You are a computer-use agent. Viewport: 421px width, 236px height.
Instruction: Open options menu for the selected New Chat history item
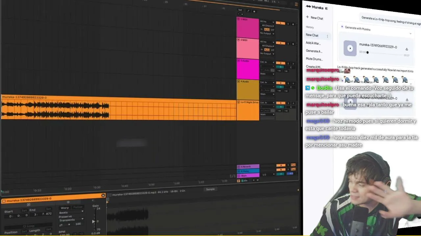coord(327,36)
